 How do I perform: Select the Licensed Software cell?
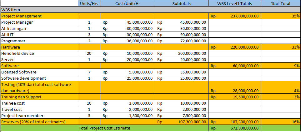tap(39, 72)
